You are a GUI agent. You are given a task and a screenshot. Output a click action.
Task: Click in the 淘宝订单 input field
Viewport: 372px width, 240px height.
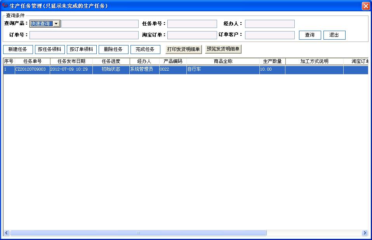pos(192,35)
